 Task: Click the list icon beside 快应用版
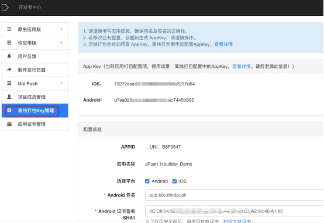9,43
